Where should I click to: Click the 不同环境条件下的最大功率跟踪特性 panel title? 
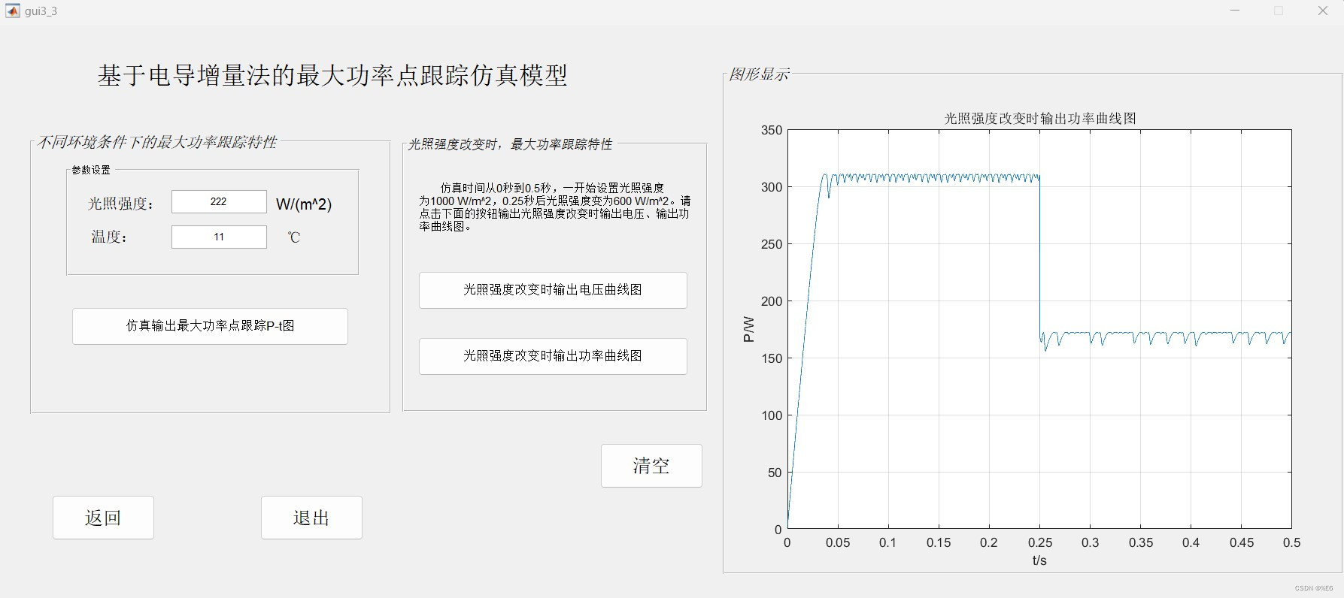point(157,142)
